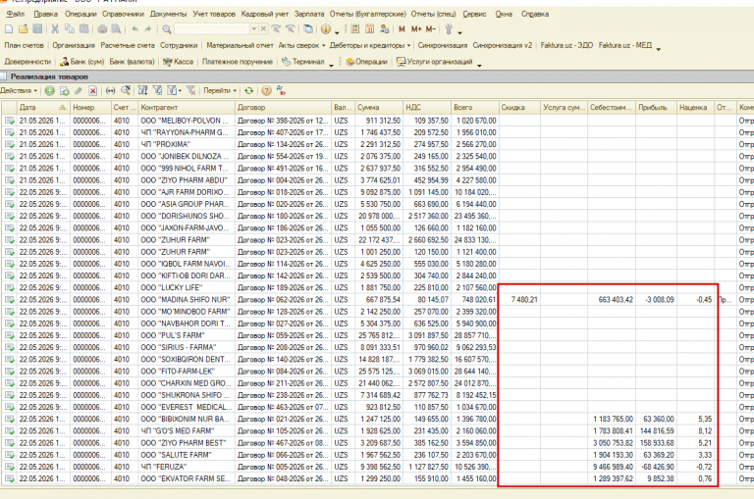Click the Касса toolbar button
The width and height of the screenshot is (754, 499).
[x=178, y=62]
